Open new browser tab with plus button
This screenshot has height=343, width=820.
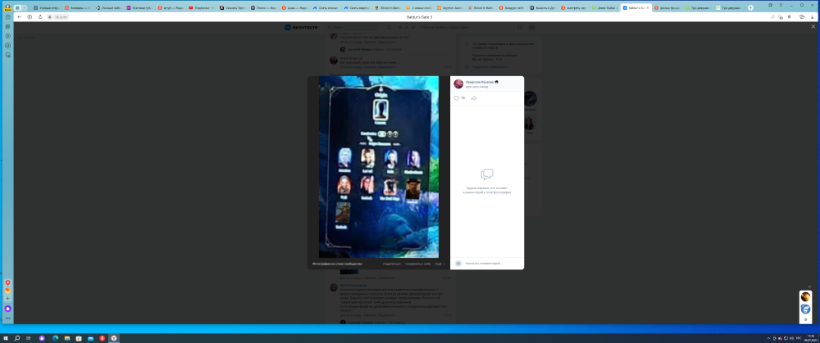(750, 7)
